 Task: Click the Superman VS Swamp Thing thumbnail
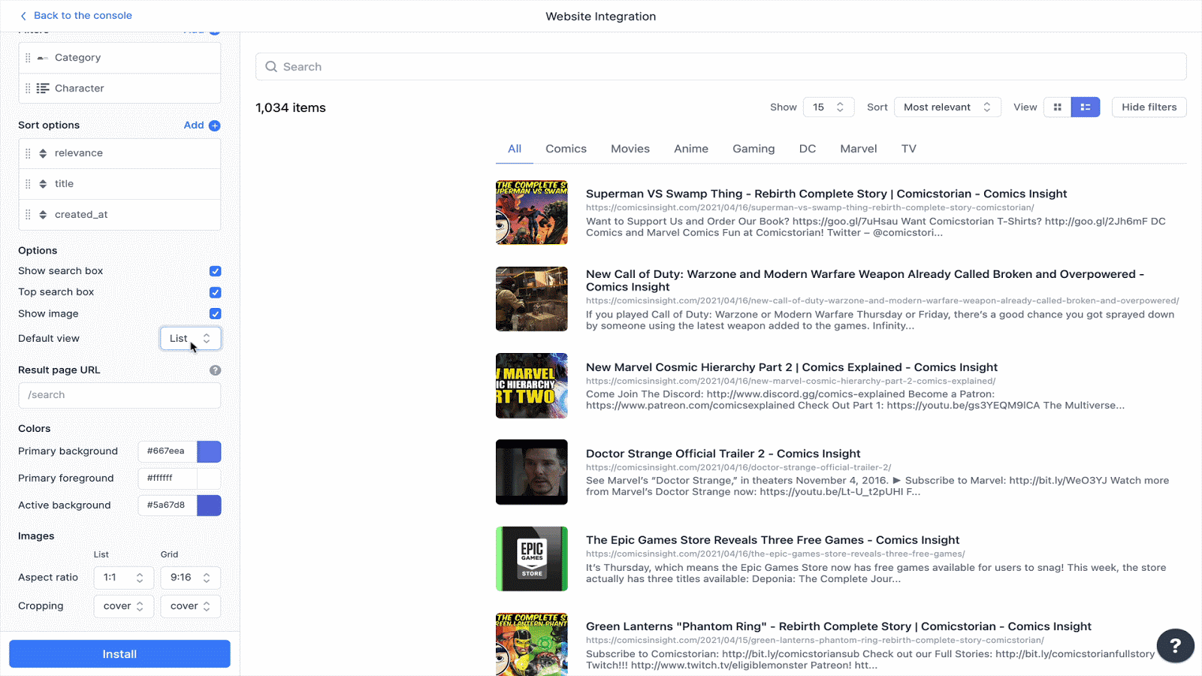point(532,213)
